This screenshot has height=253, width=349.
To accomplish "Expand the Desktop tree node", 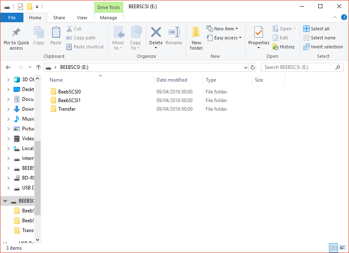I will pyautogui.click(x=8, y=89).
